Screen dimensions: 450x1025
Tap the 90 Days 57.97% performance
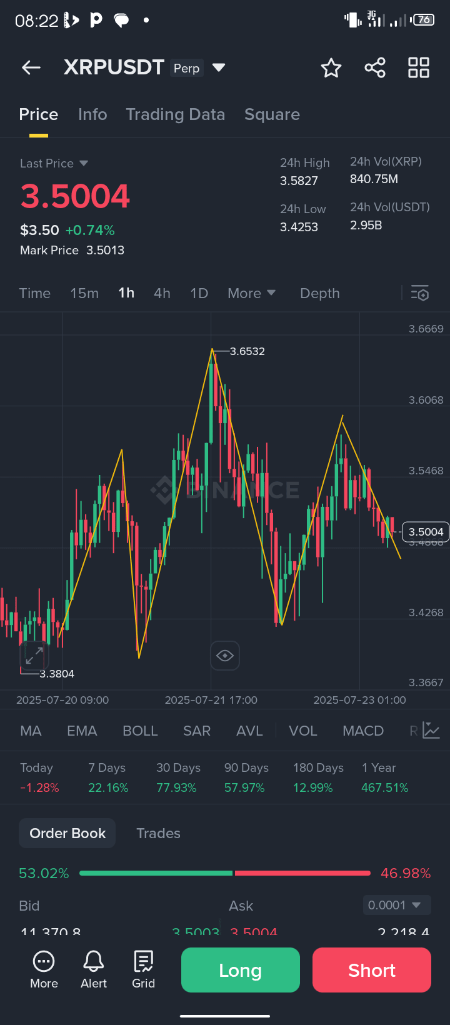[246, 777]
